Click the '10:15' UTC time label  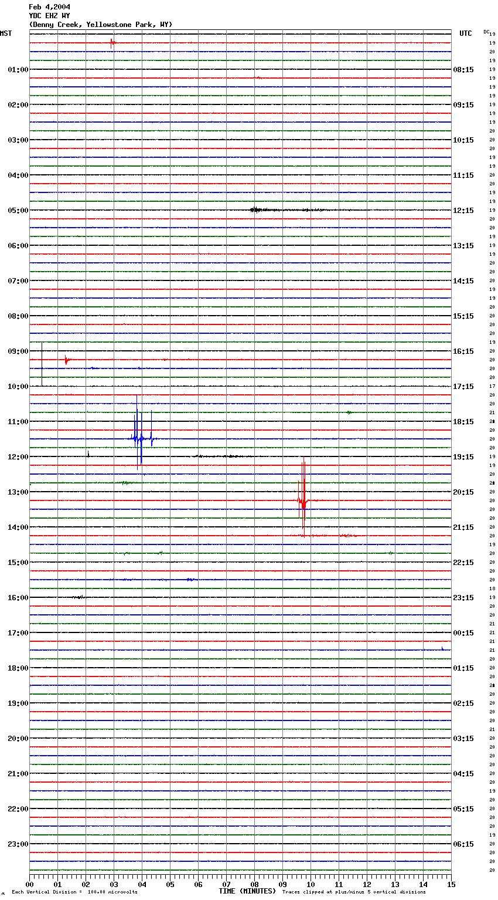coord(463,140)
